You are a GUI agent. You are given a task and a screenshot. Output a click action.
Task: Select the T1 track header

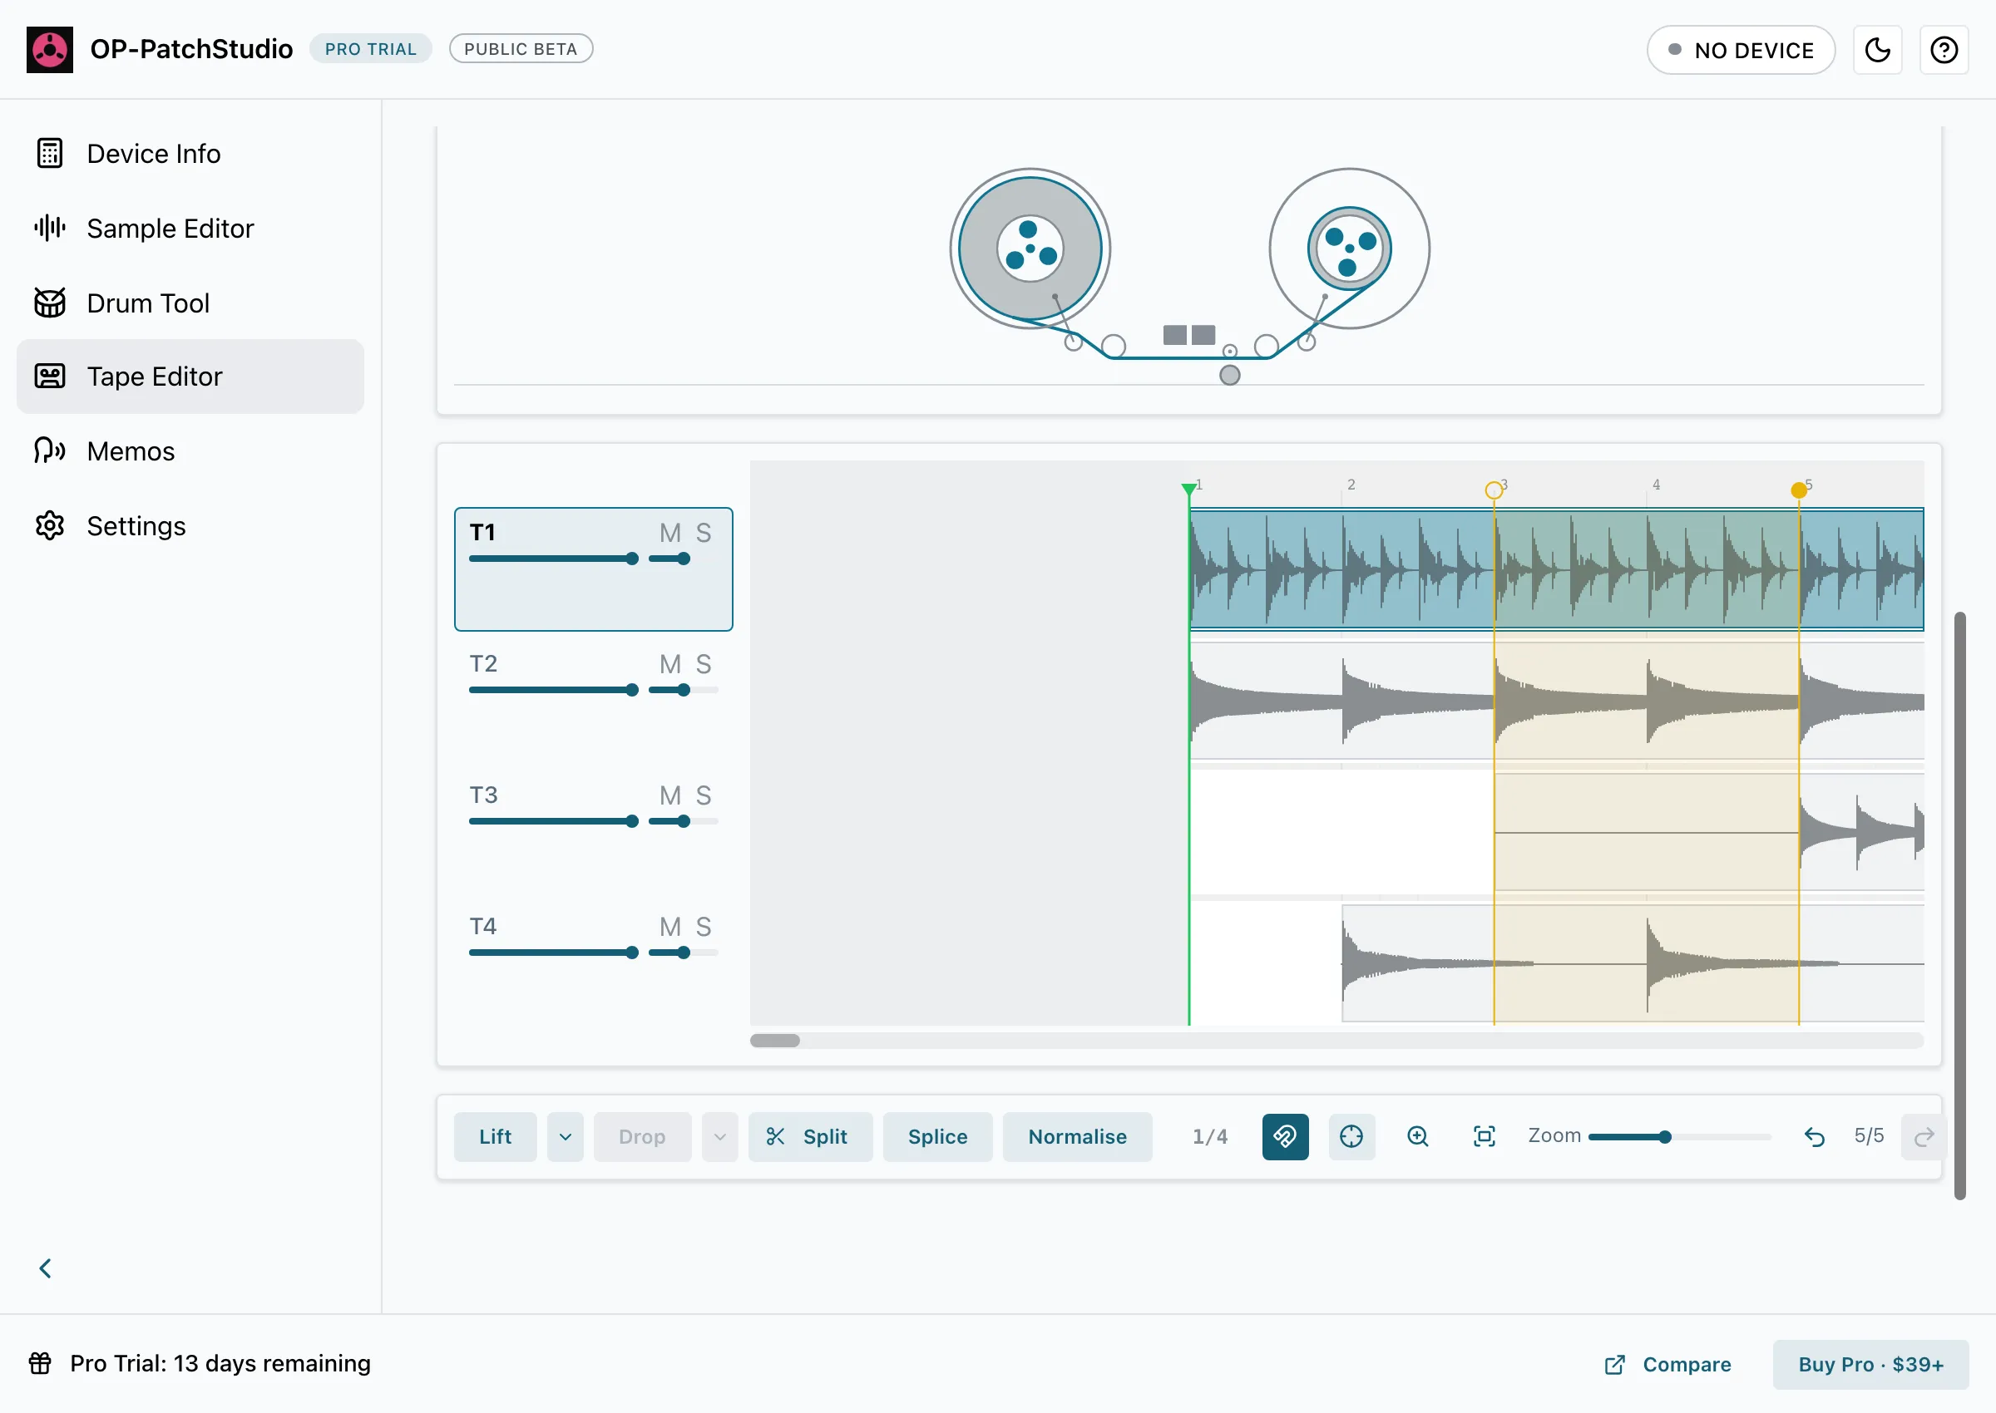594,569
